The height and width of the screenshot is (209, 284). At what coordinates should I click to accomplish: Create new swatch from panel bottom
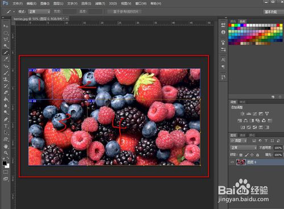[x=273, y=97]
